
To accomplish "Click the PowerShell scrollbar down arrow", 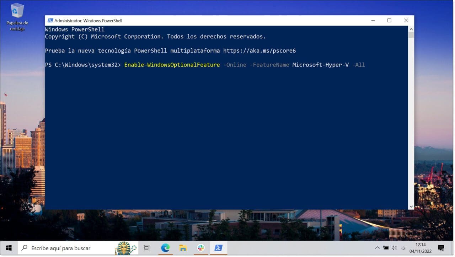I will (x=411, y=206).
